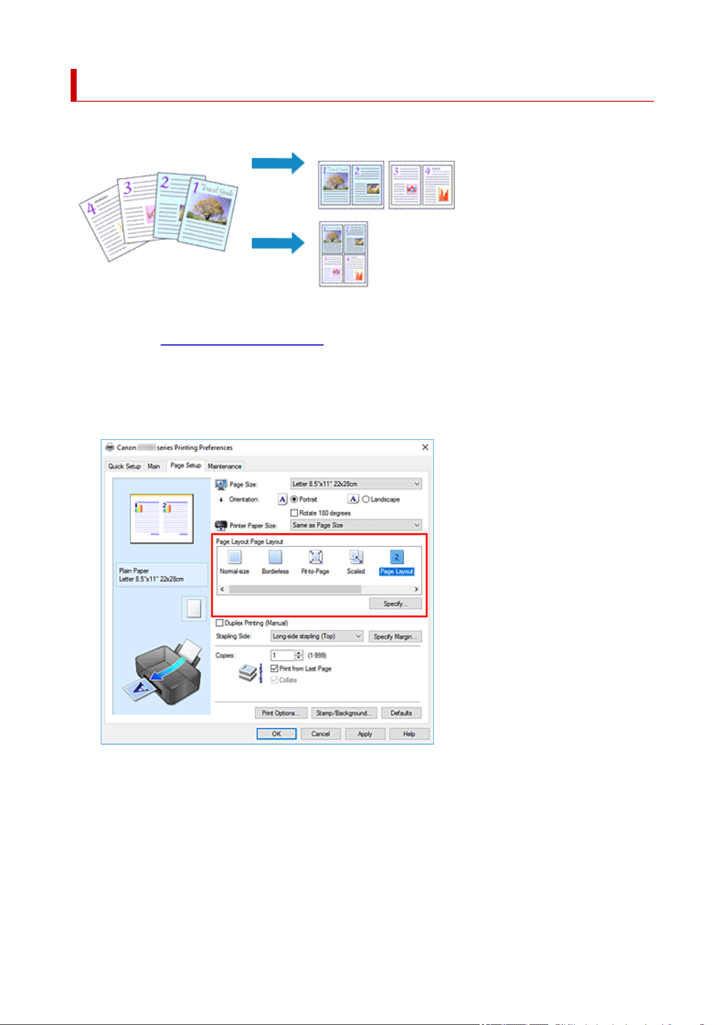Open the Printer Paper Size dropdown

pos(356,525)
